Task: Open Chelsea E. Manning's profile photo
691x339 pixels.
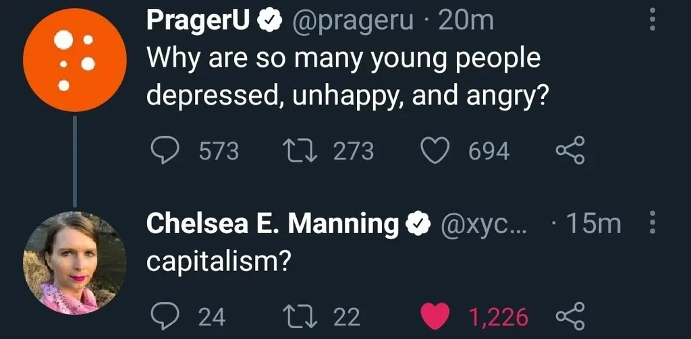Action: 74,263
